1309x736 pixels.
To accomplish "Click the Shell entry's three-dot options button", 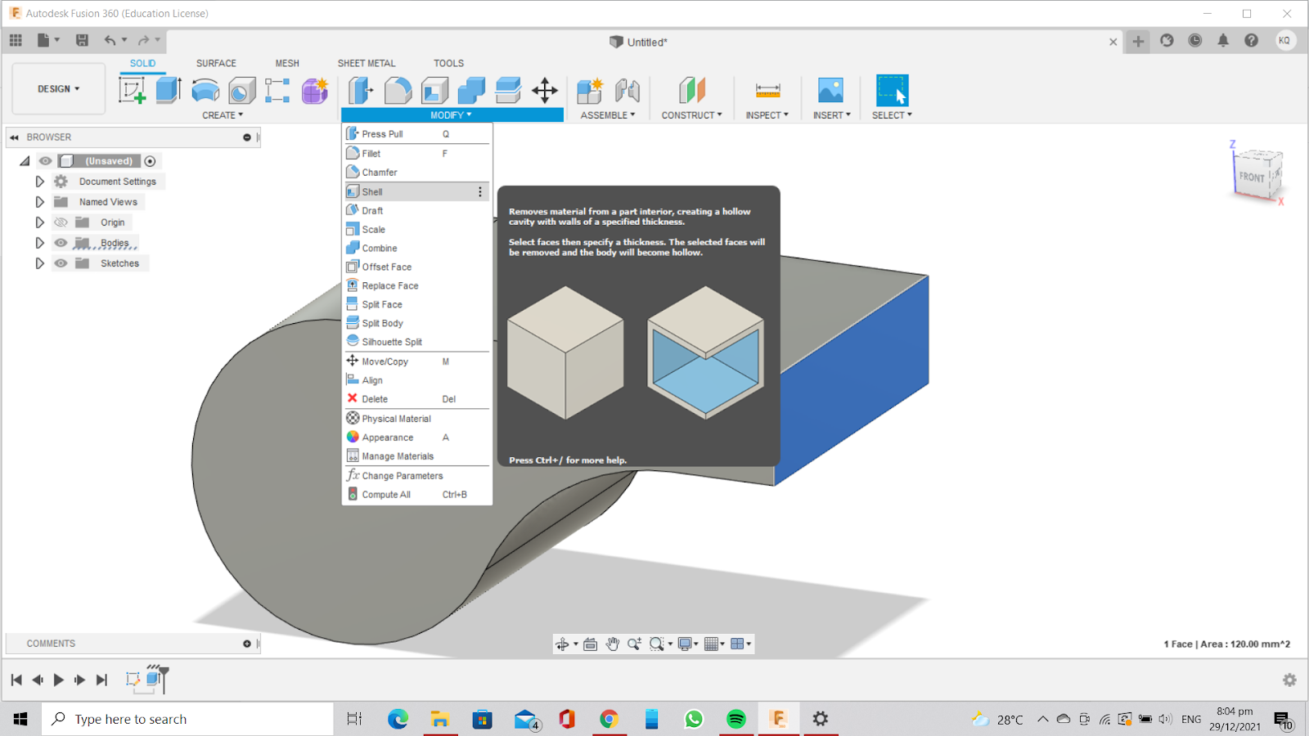I will coord(480,191).
